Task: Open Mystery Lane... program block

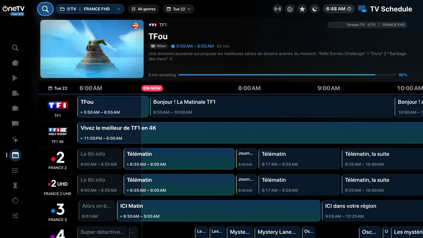Action: point(278,232)
